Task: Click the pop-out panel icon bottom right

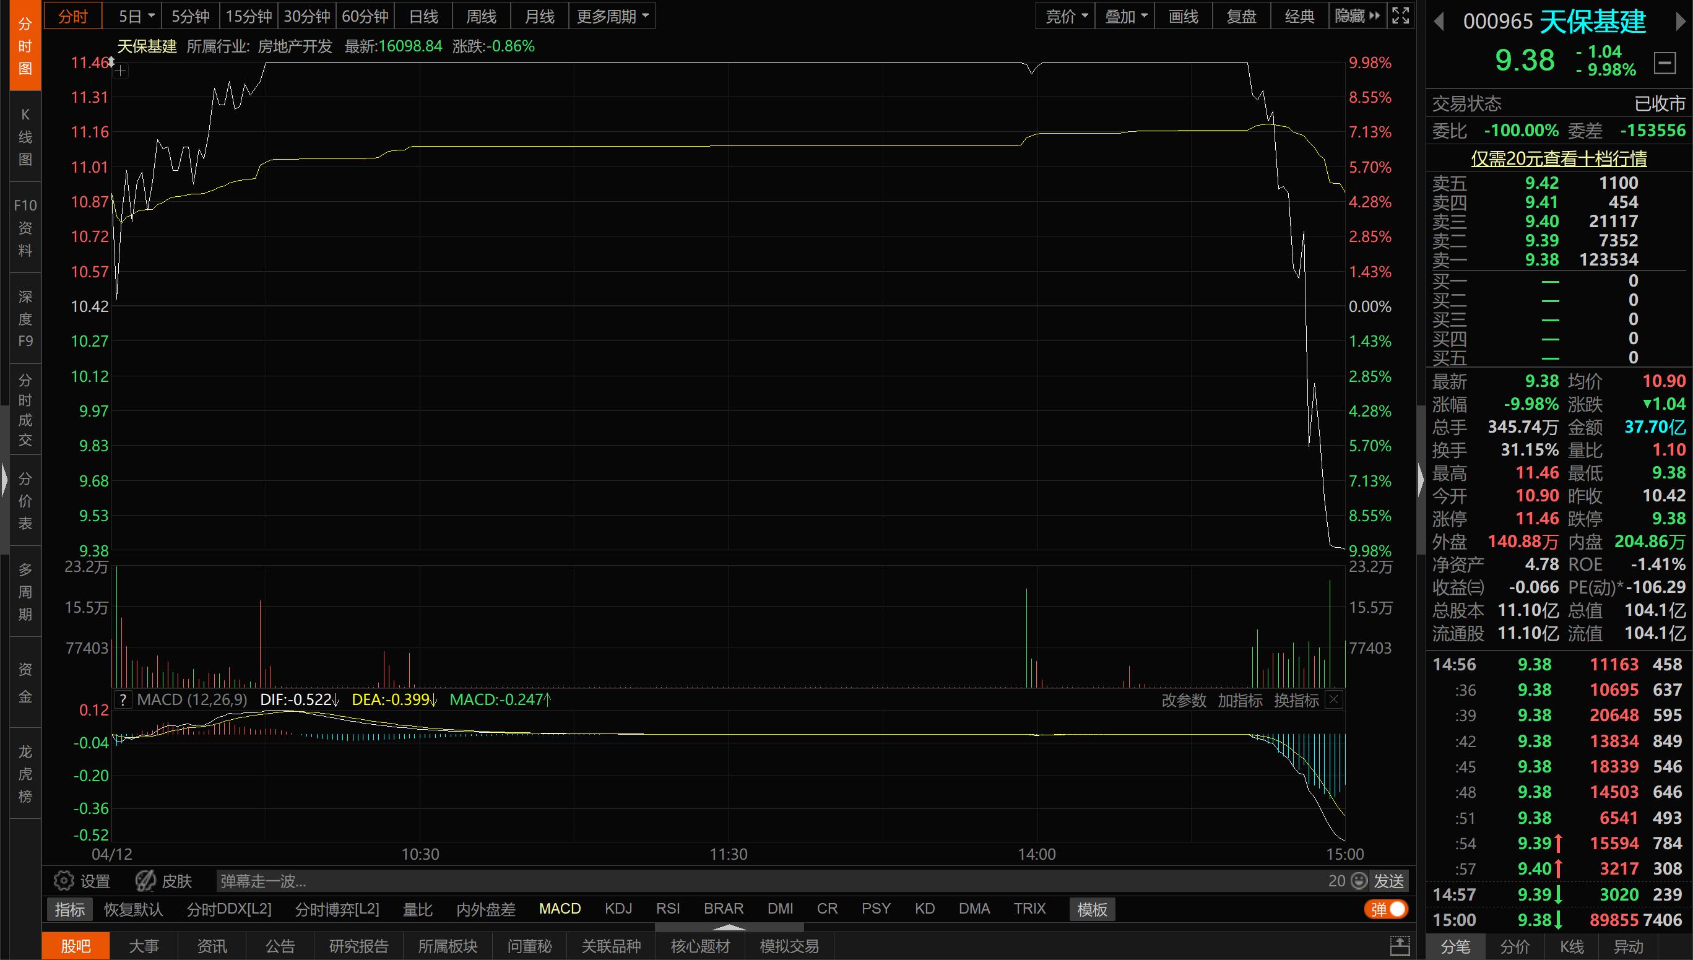Action: tap(1400, 946)
